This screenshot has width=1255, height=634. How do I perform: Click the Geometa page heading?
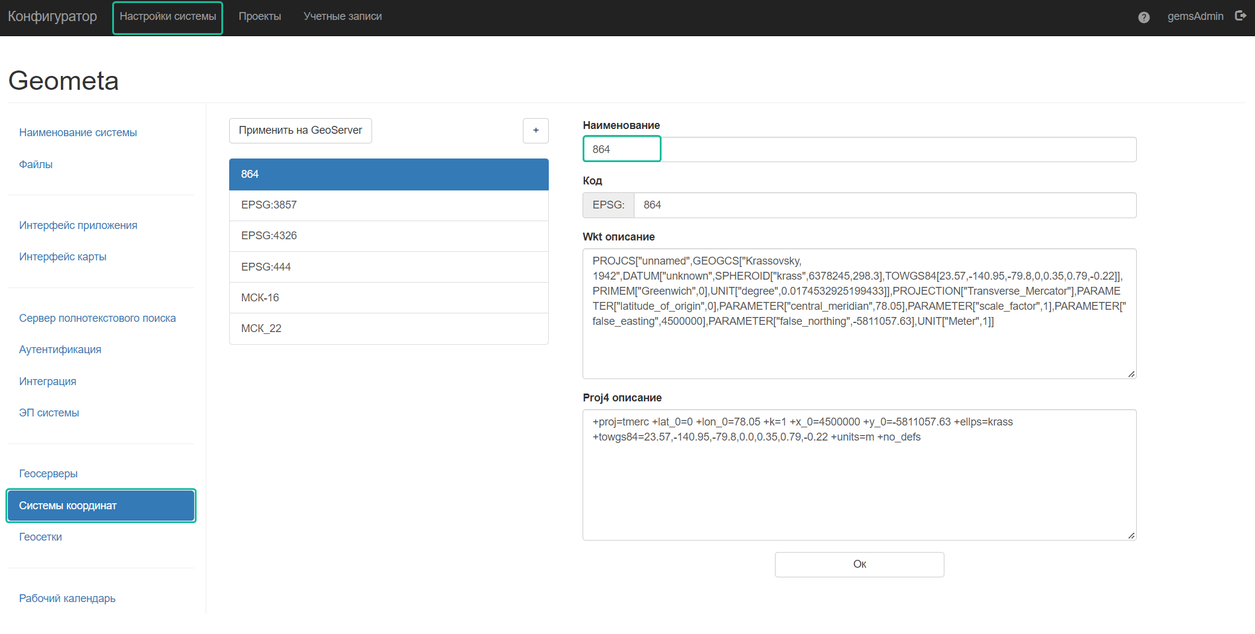[63, 81]
